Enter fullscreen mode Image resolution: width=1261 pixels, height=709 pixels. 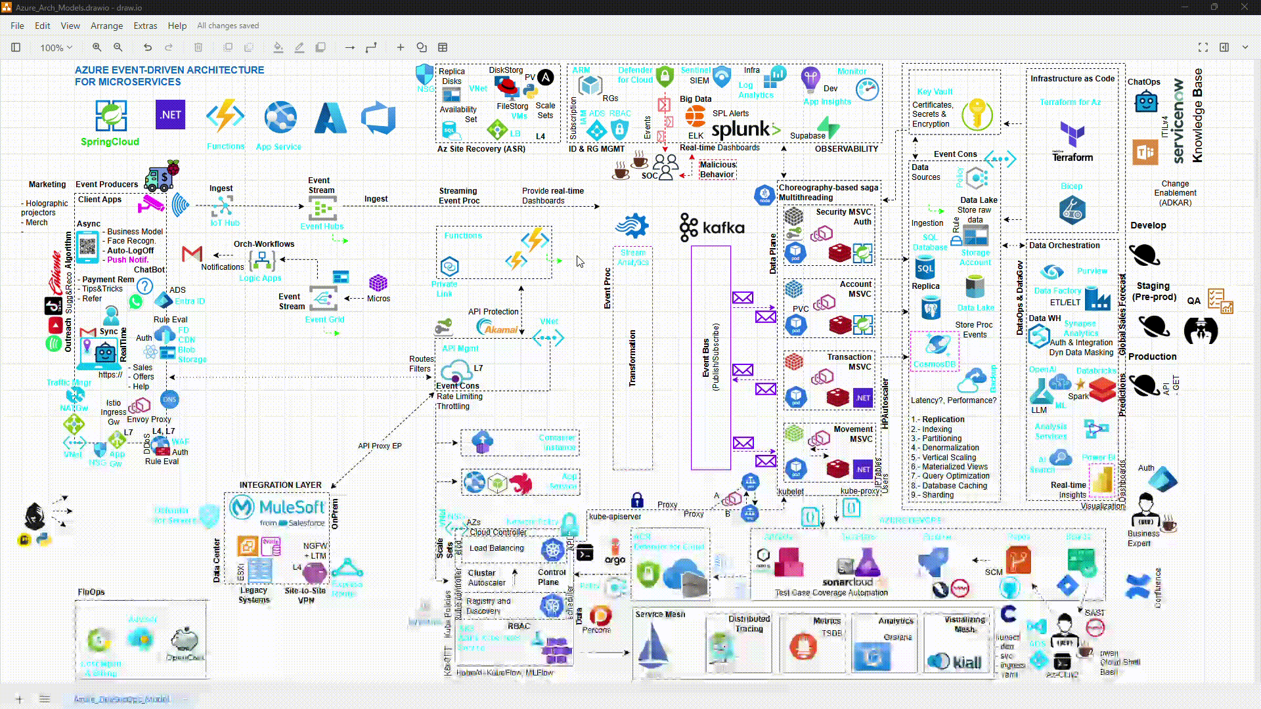(1203, 47)
